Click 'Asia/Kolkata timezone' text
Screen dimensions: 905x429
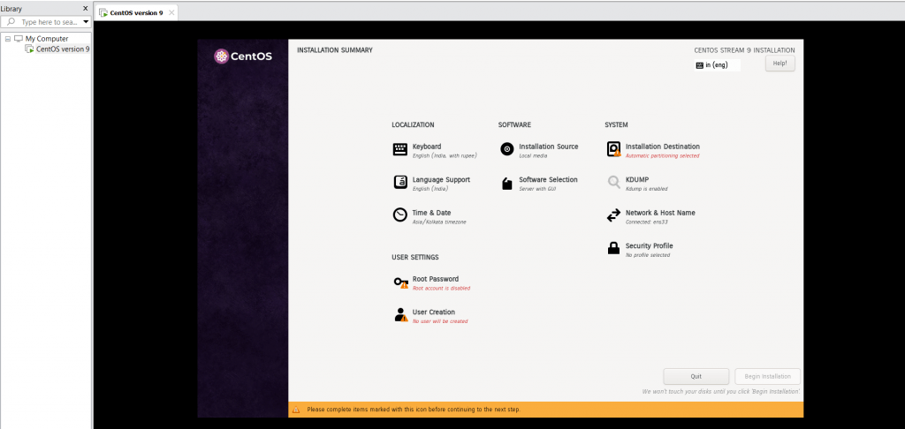[439, 222]
